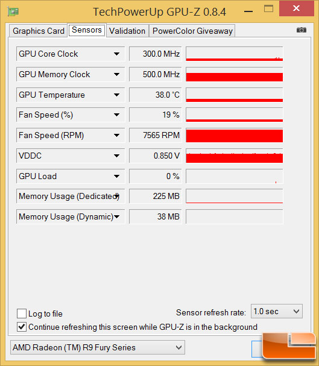Image resolution: width=319 pixels, height=366 pixels.
Task: Click the GPU-Z app icon in title bar
Action: tap(13, 11)
